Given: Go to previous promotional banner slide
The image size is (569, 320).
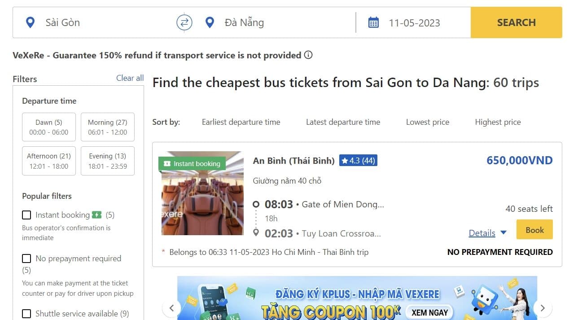Looking at the screenshot, I should 171,308.
